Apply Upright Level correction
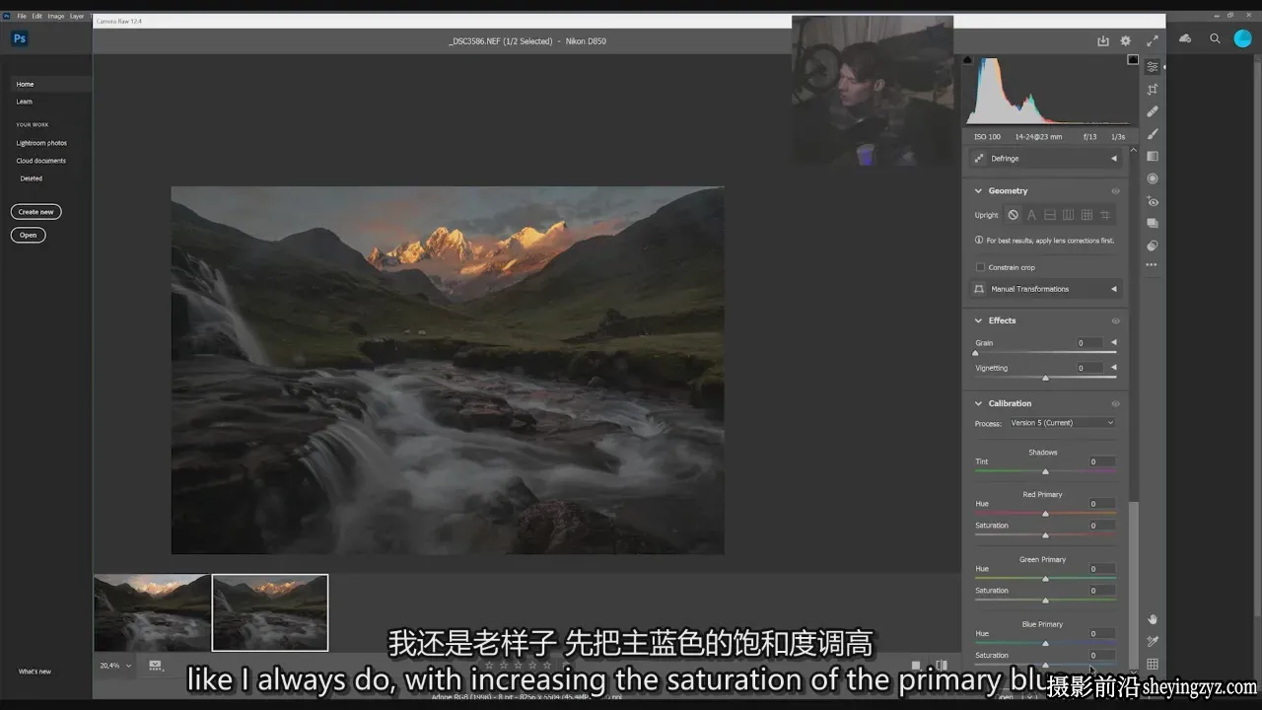 pos(1050,215)
